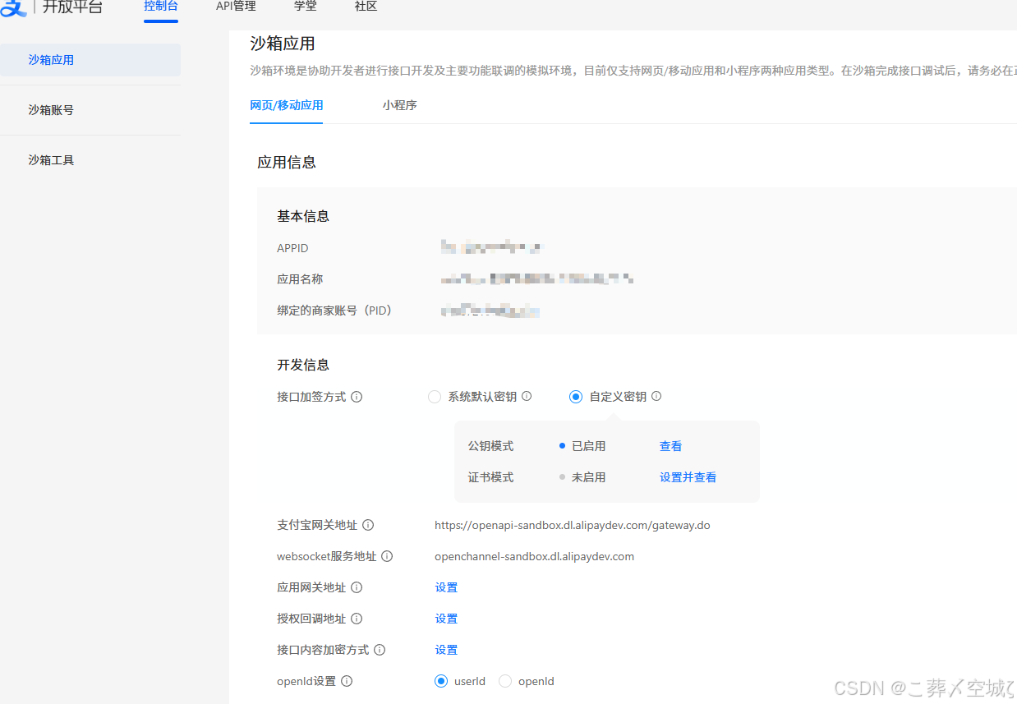Select 沙箱应用 in the sidebar
Viewport: 1017px width, 704px height.
(90, 60)
